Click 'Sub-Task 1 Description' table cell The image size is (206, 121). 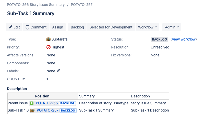click(x=149, y=110)
